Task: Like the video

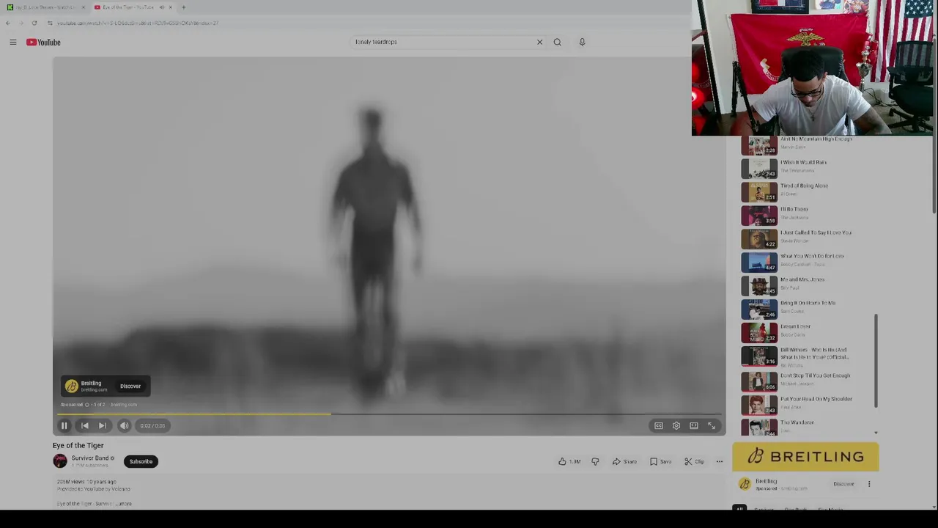Action: point(569,461)
